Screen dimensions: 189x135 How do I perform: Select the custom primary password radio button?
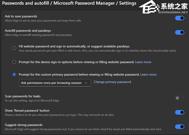coord(14,74)
